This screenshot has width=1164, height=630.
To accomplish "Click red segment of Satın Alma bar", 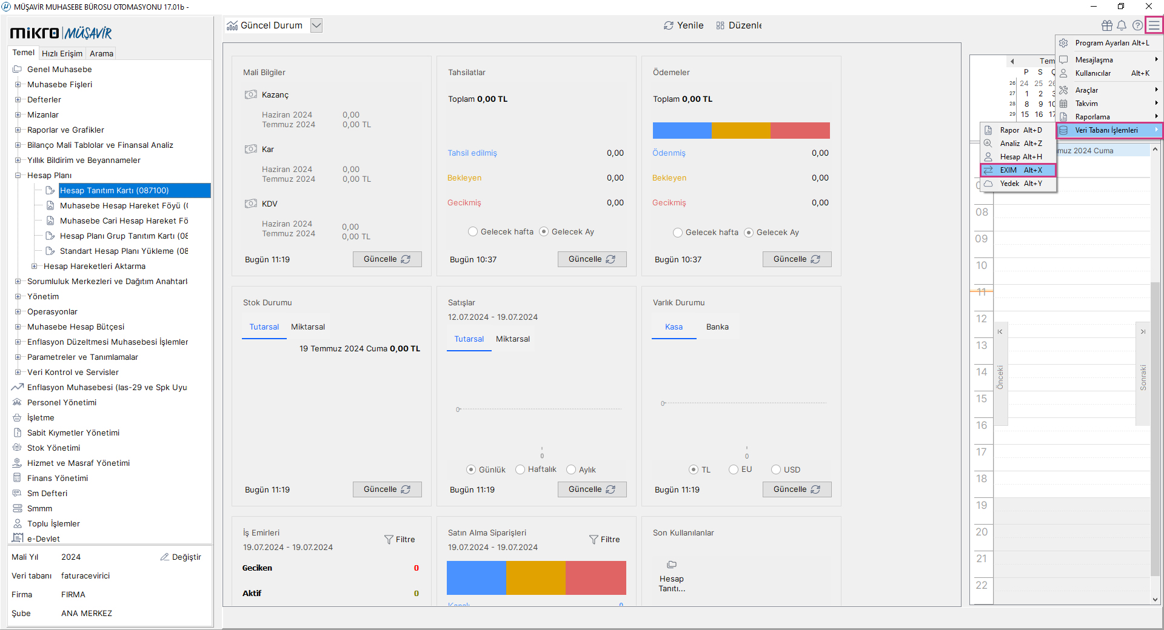I will coord(595,577).
